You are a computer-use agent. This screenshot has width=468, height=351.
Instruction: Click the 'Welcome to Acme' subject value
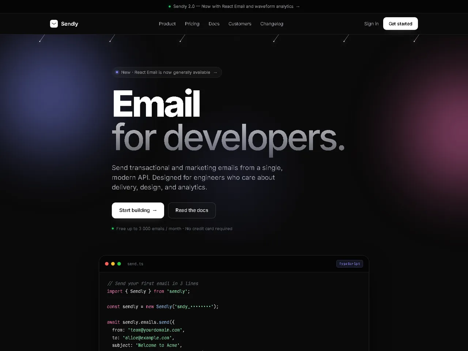[x=158, y=345]
